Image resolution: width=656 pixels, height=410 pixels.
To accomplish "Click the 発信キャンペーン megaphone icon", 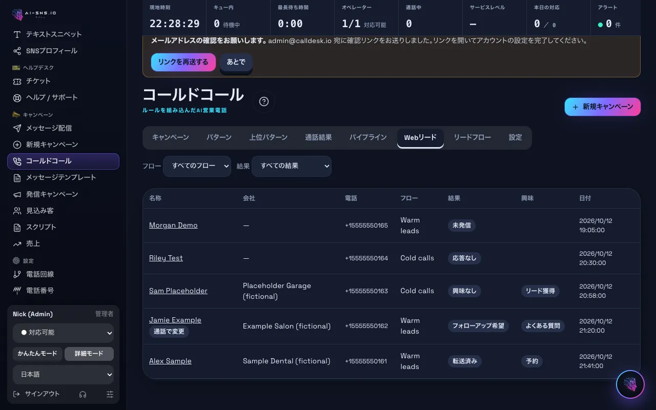I will [x=17, y=194].
